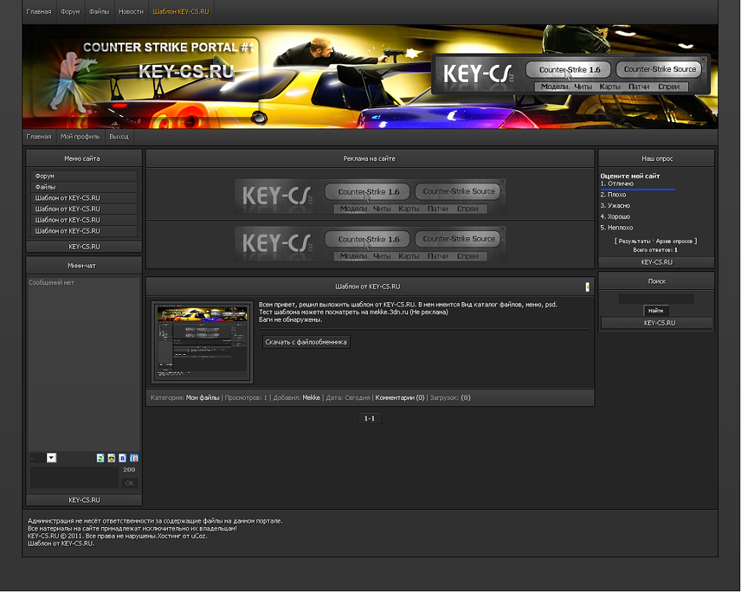Click Модели in the header banner widget
This screenshot has width=741, height=592.
554,87
